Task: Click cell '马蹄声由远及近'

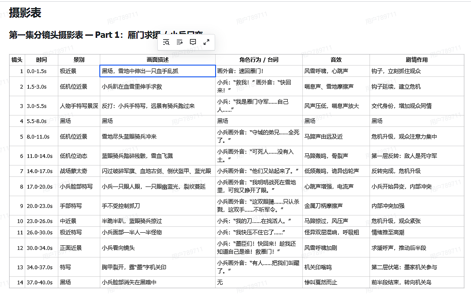Action: pos(336,136)
